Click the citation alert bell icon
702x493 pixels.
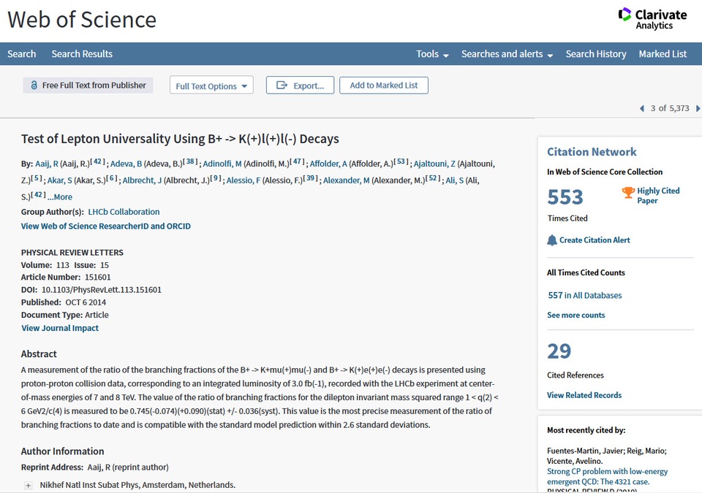(x=552, y=240)
